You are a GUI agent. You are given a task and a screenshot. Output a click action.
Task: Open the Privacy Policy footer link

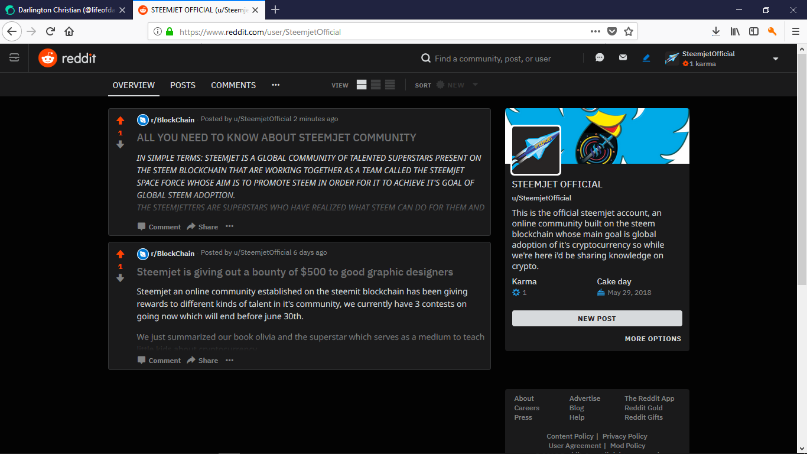[624, 436]
